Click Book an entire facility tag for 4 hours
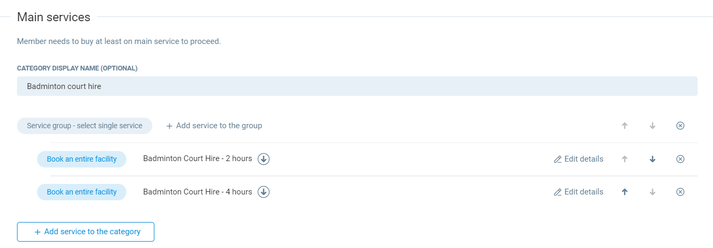The height and width of the screenshot is (248, 713). point(82,192)
